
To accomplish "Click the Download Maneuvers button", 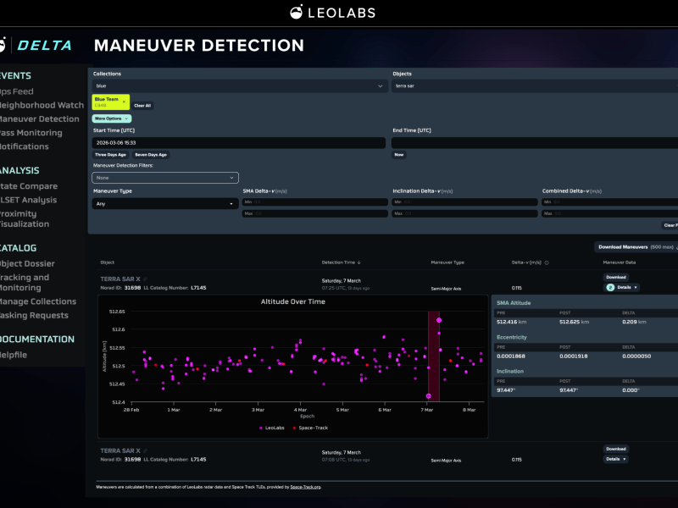I will (x=635, y=247).
